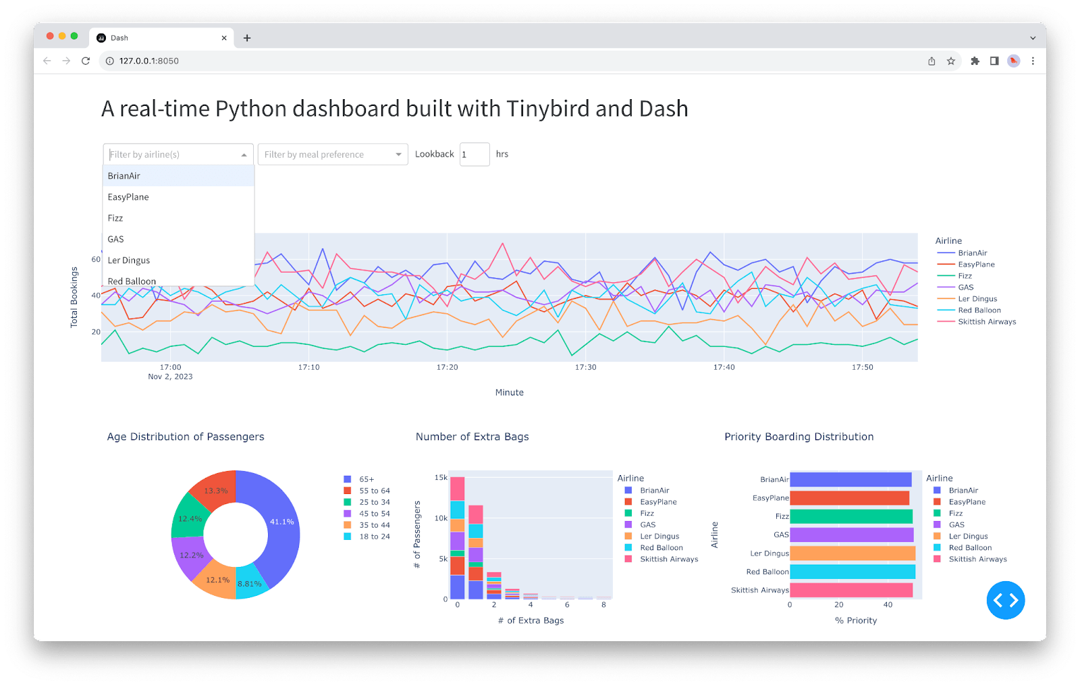Viewport: 1080px width, 685px height.
Task: Collapse the airline filter dropdown using its arrow
Action: (244, 154)
